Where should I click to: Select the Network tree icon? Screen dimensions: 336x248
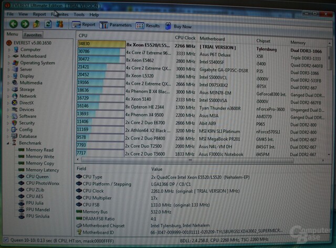(x=15, y=96)
